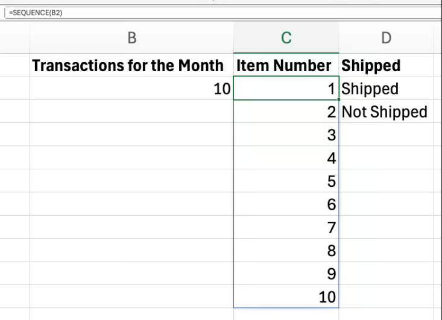Select the bold Shipped header cell
442x320 pixels.
pyautogui.click(x=371, y=65)
